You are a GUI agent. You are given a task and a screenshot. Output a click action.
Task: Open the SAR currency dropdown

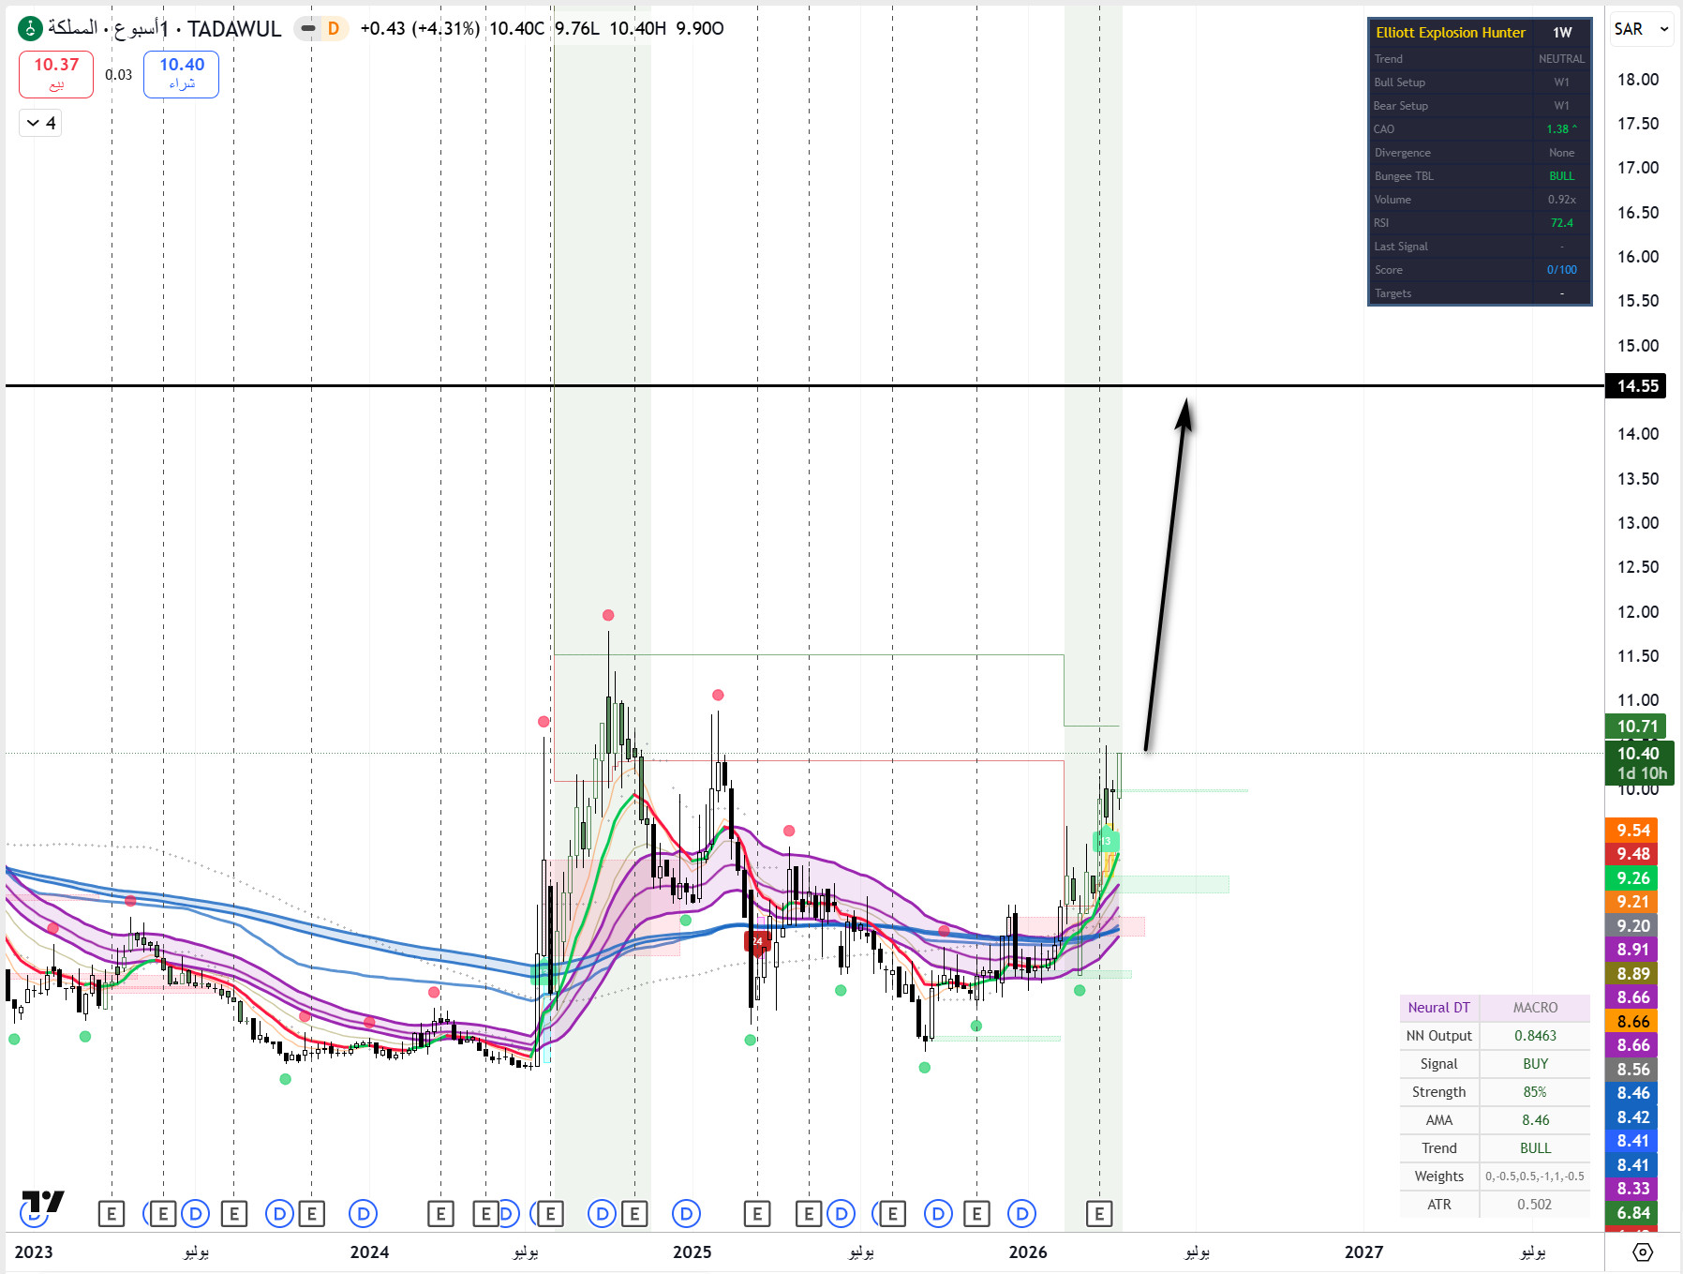(1641, 29)
